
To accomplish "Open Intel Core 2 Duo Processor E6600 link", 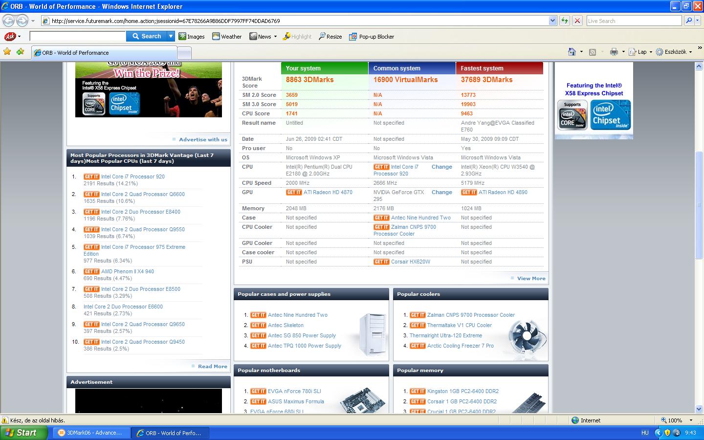I will click(x=123, y=307).
